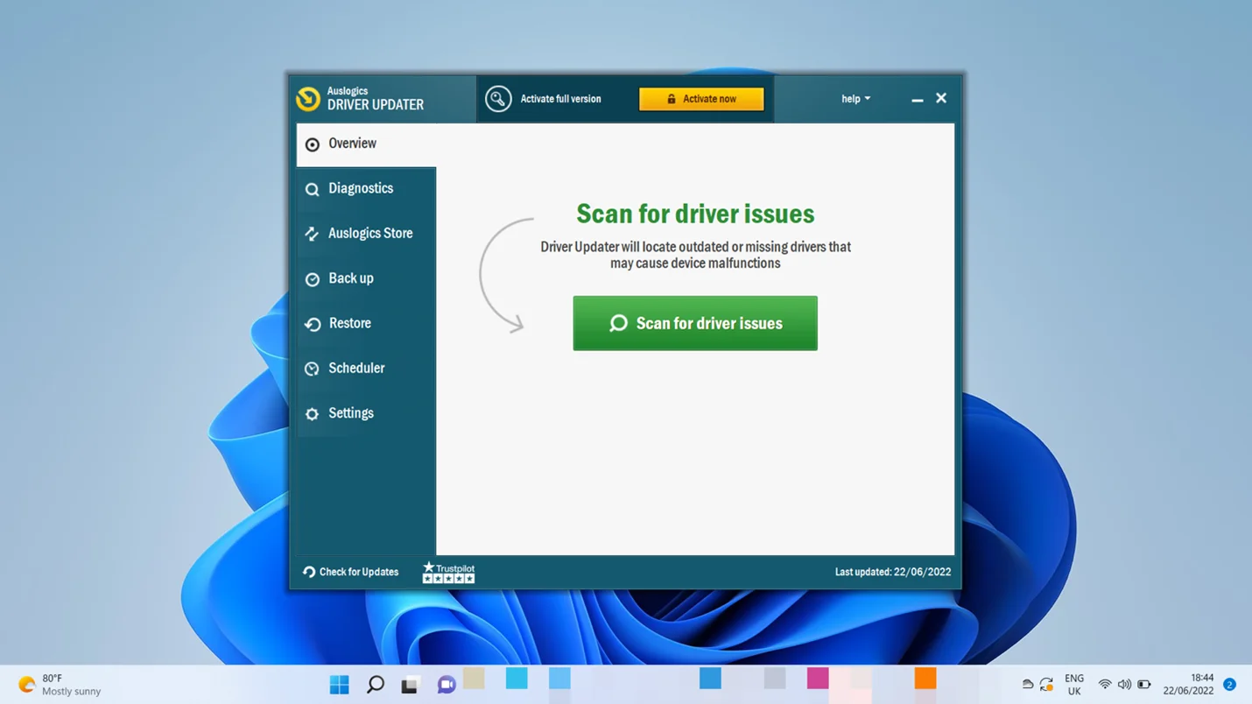The width and height of the screenshot is (1252, 704).
Task: Click the volume speaker icon in tray
Action: [1124, 685]
